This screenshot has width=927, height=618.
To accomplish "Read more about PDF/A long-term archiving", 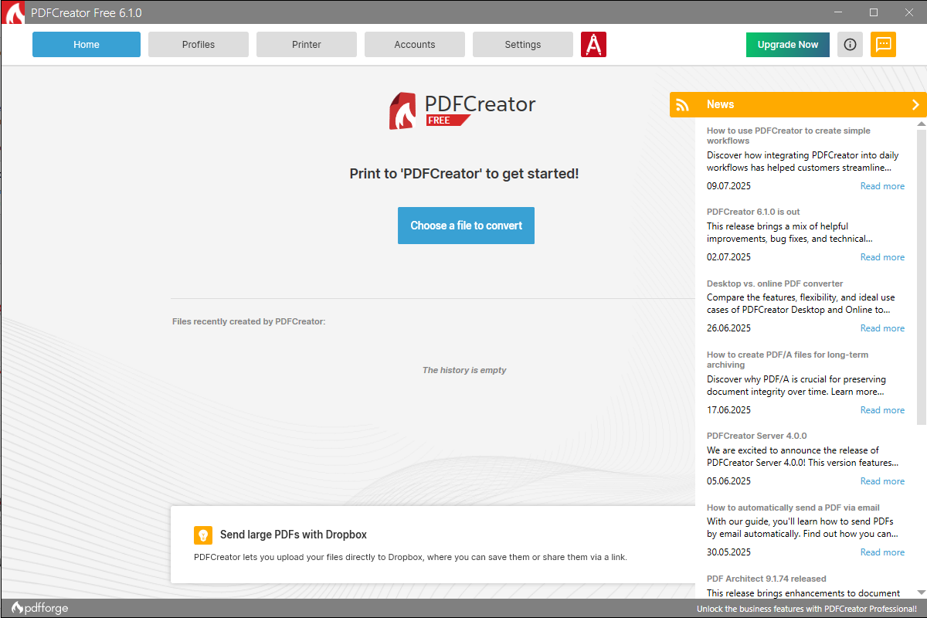I will tap(882, 410).
